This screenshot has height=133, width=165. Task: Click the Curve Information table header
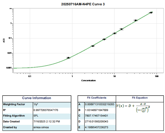[37, 98]
